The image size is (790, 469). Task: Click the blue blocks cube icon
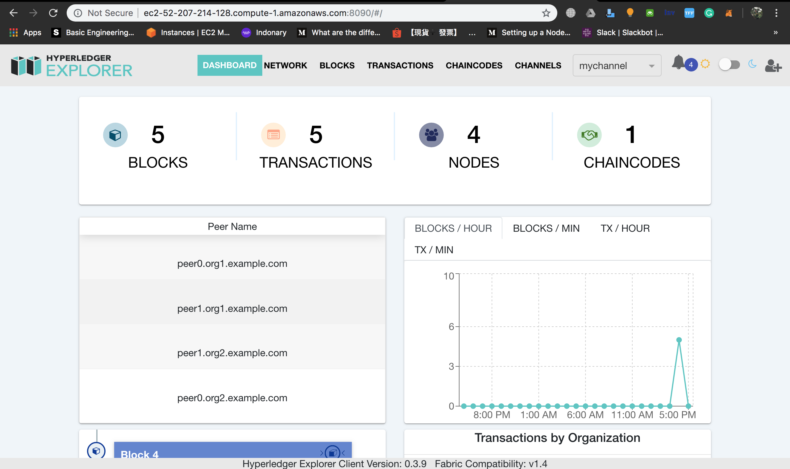click(x=115, y=135)
